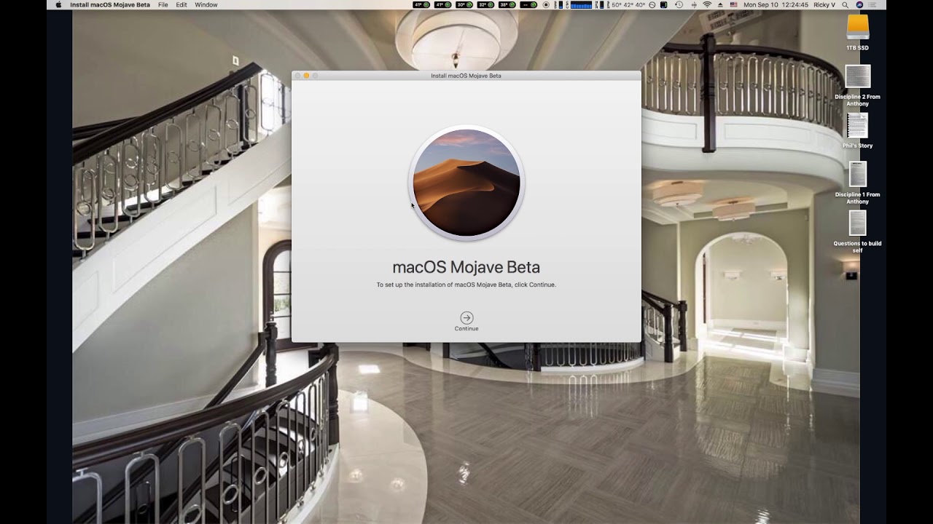Click the Bluetooth menu bar icon
This screenshot has height=524, width=933.
pos(693,4)
